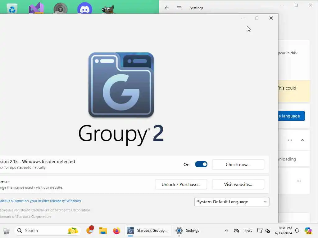Click the Check now... button
318x238 pixels.
coord(238,165)
